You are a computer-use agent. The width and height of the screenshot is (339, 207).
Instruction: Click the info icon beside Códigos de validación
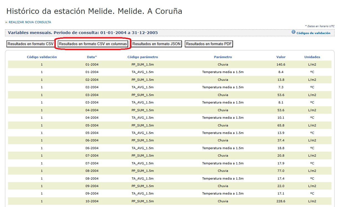(294, 32)
